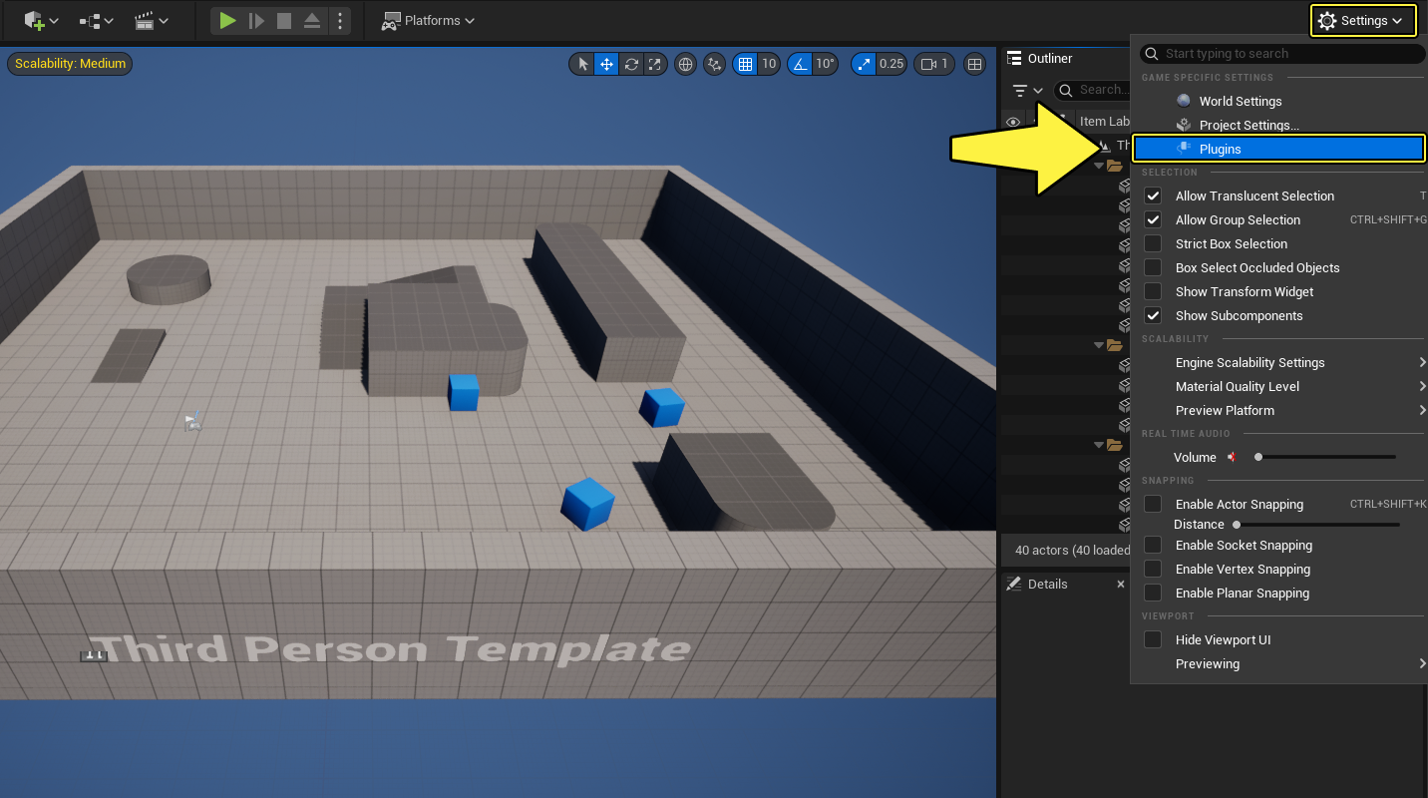
Task: Open the Settings dropdown in the toolbar
Action: coord(1363,21)
